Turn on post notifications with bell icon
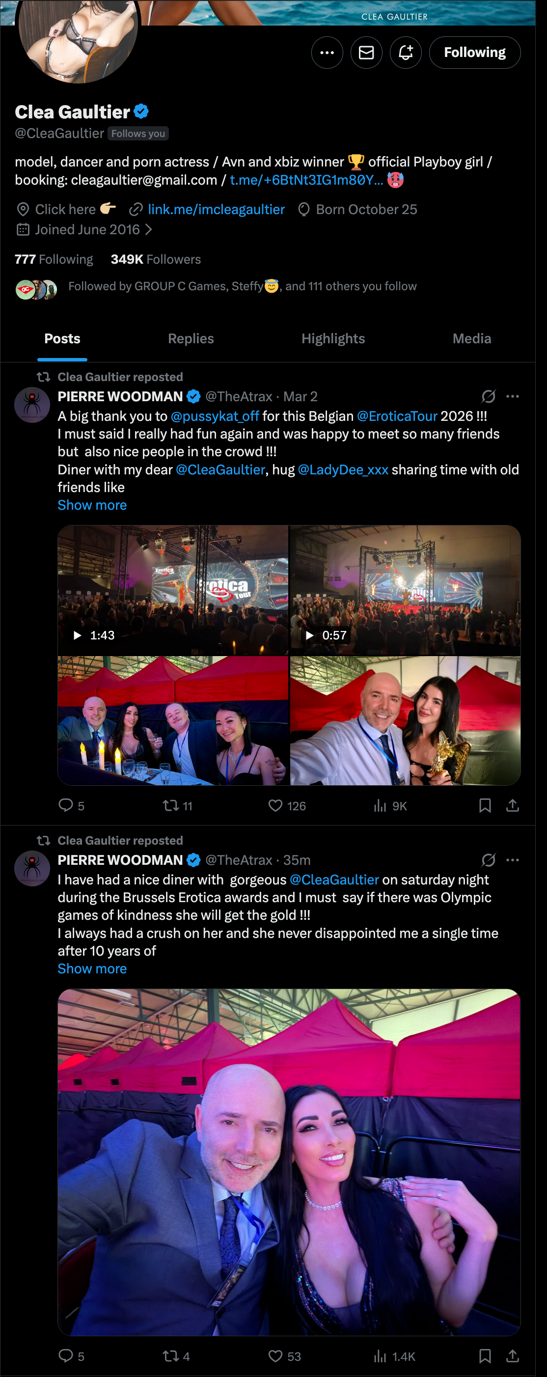547x1377 pixels. (406, 53)
